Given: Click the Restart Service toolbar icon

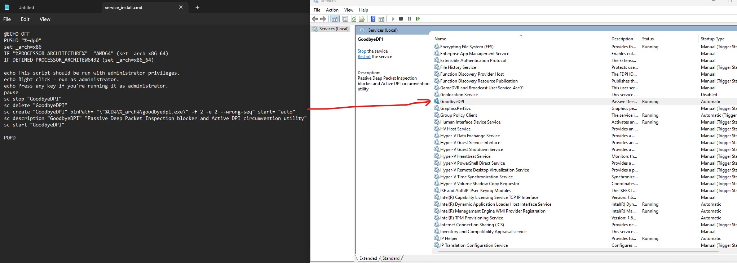Looking at the screenshot, I should click(418, 19).
